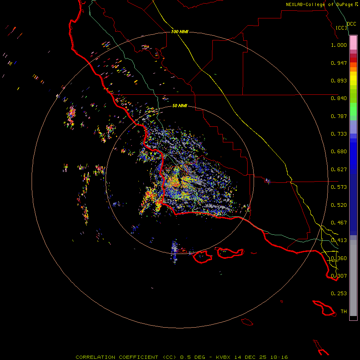Pick the yellow segment of the color bar

tap(353, 78)
